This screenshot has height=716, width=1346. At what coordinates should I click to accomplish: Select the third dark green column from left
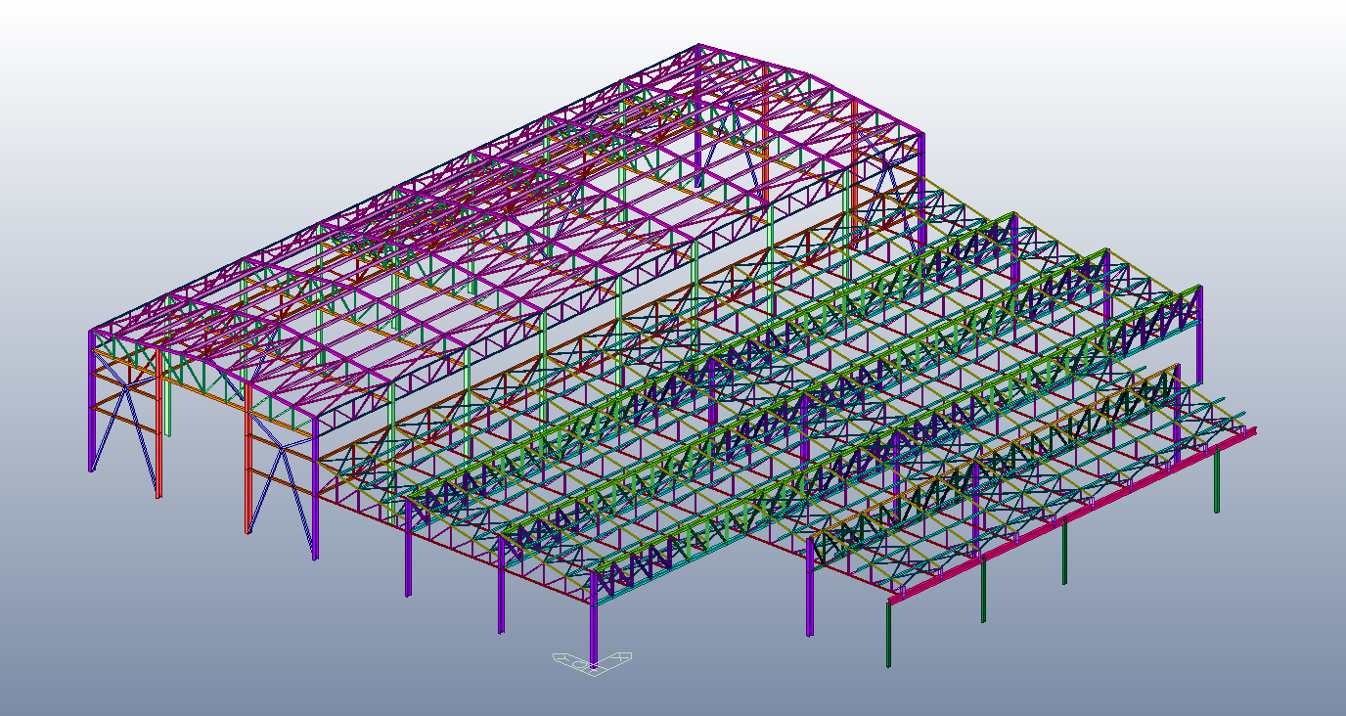[x=1064, y=555]
